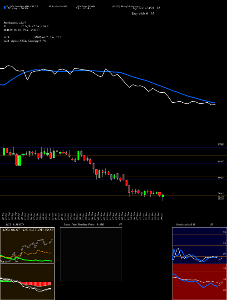Viewport: 227px width, 300px height.
Task: Click the 87.88 price axis label
Action: coord(221,145)
